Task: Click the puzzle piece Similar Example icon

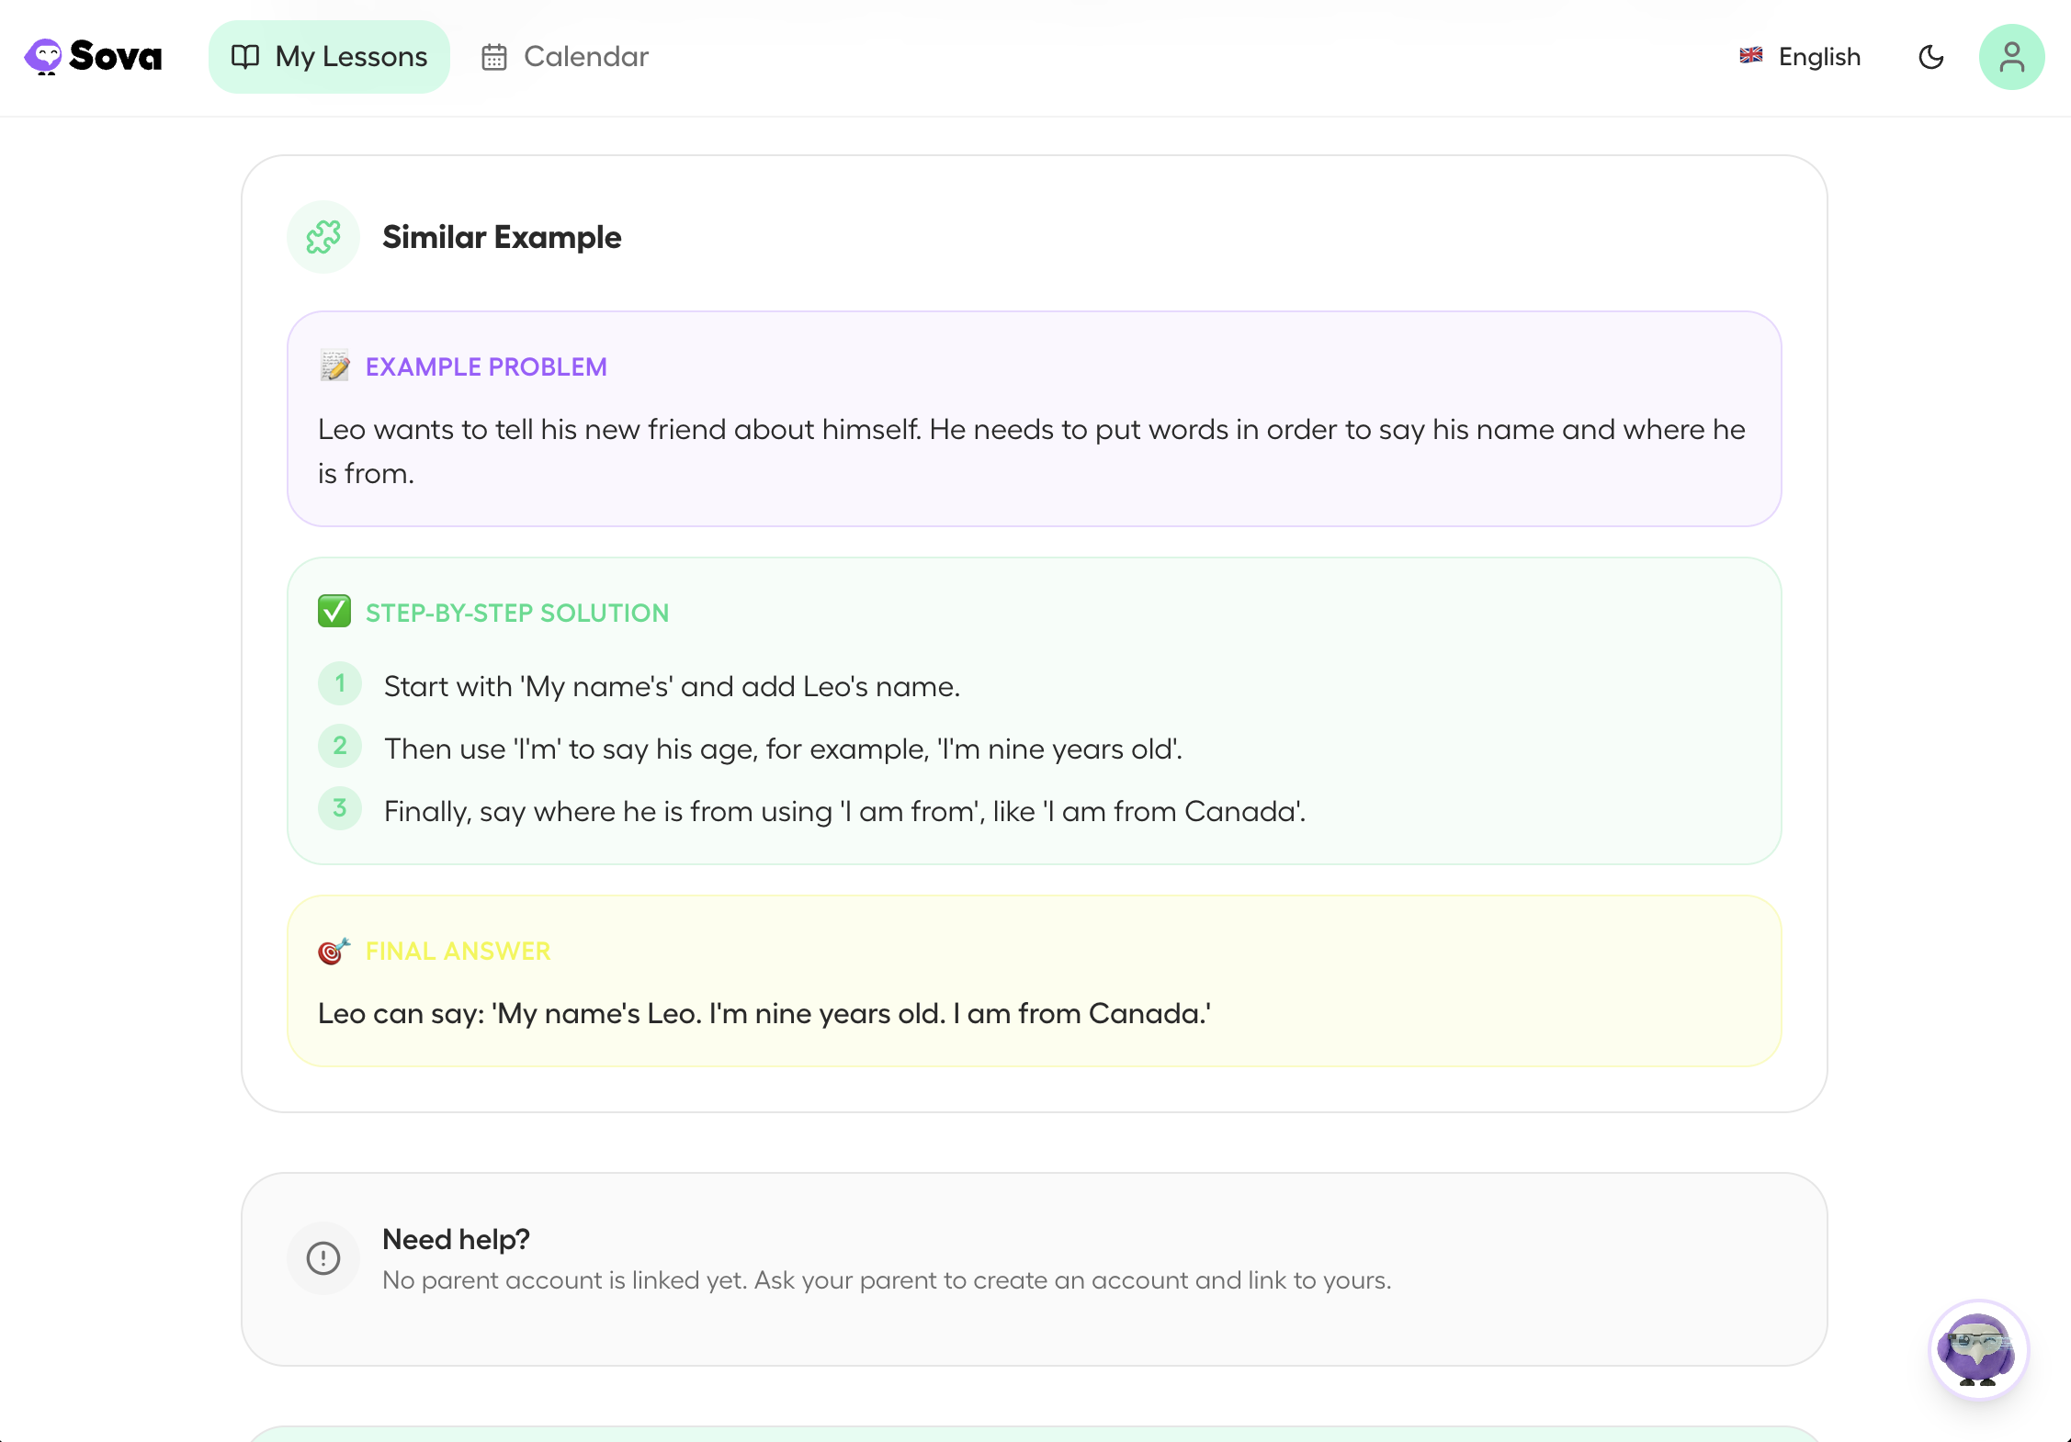Action: [x=323, y=237]
